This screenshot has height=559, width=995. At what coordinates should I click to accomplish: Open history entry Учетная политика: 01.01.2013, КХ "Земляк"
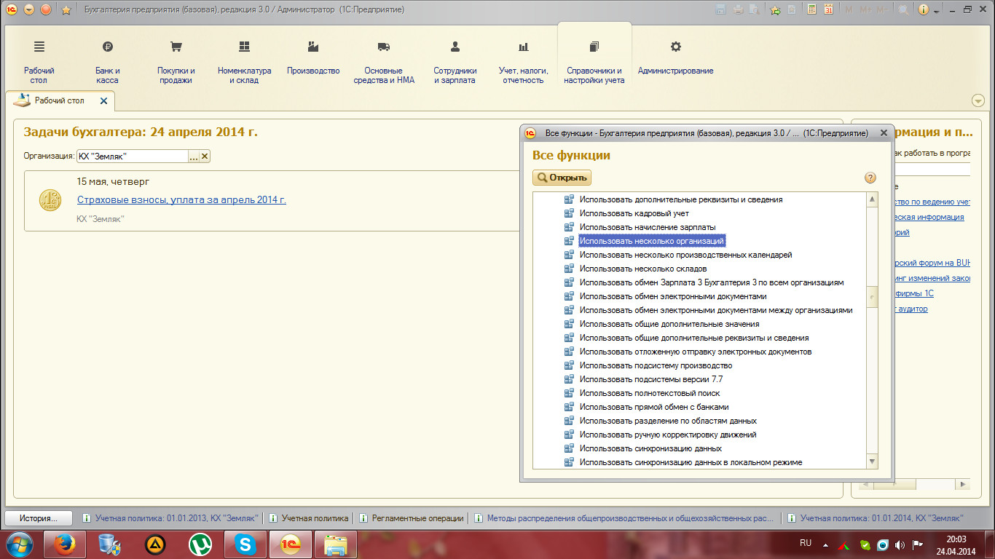pyautogui.click(x=170, y=518)
